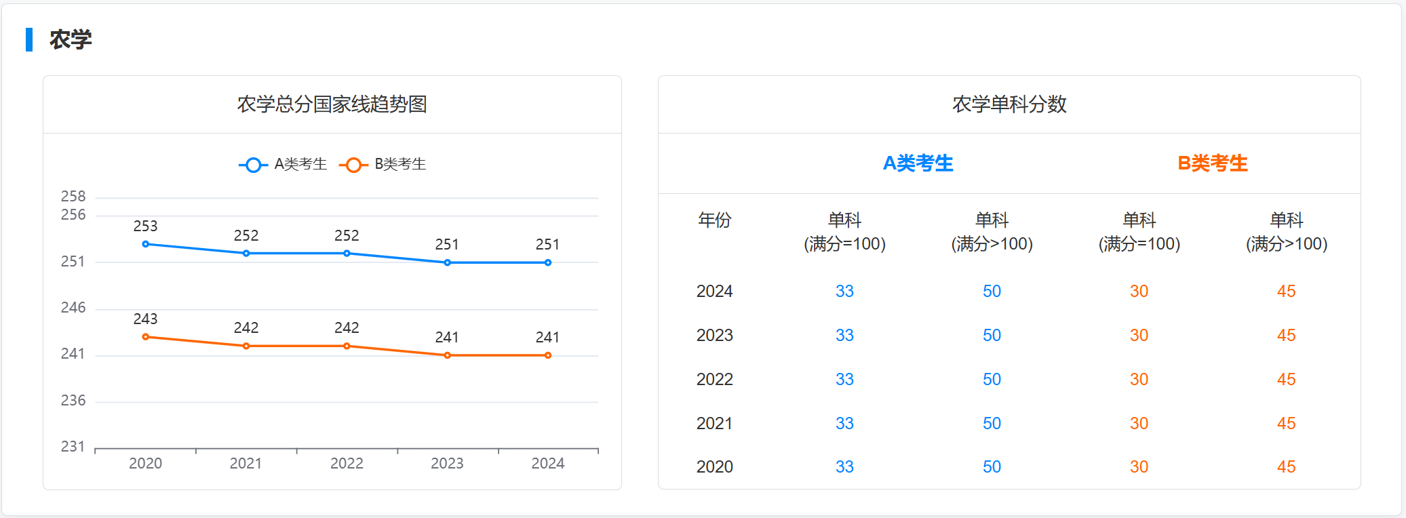Click the 2022 B类 data point labeled 242
This screenshot has height=518, width=1406.
(347, 346)
